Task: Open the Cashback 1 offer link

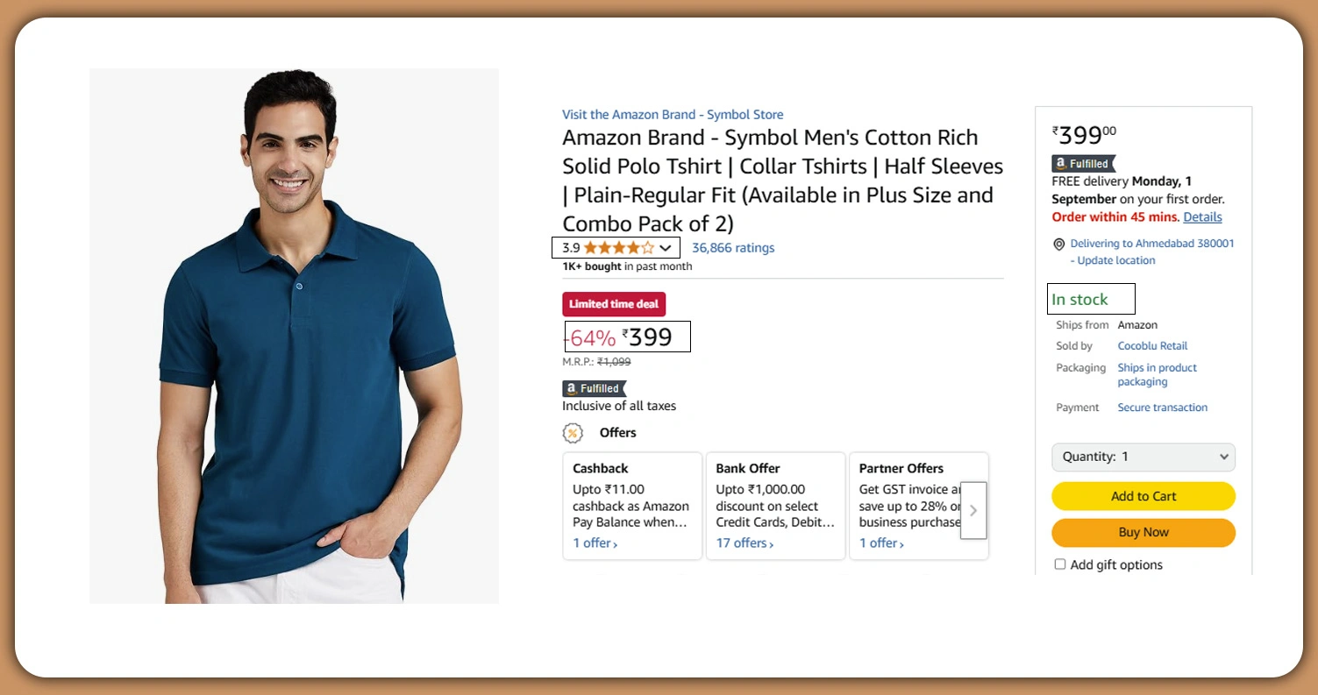Action: [x=595, y=543]
